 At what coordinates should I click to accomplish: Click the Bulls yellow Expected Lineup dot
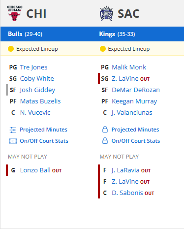(x=11, y=49)
